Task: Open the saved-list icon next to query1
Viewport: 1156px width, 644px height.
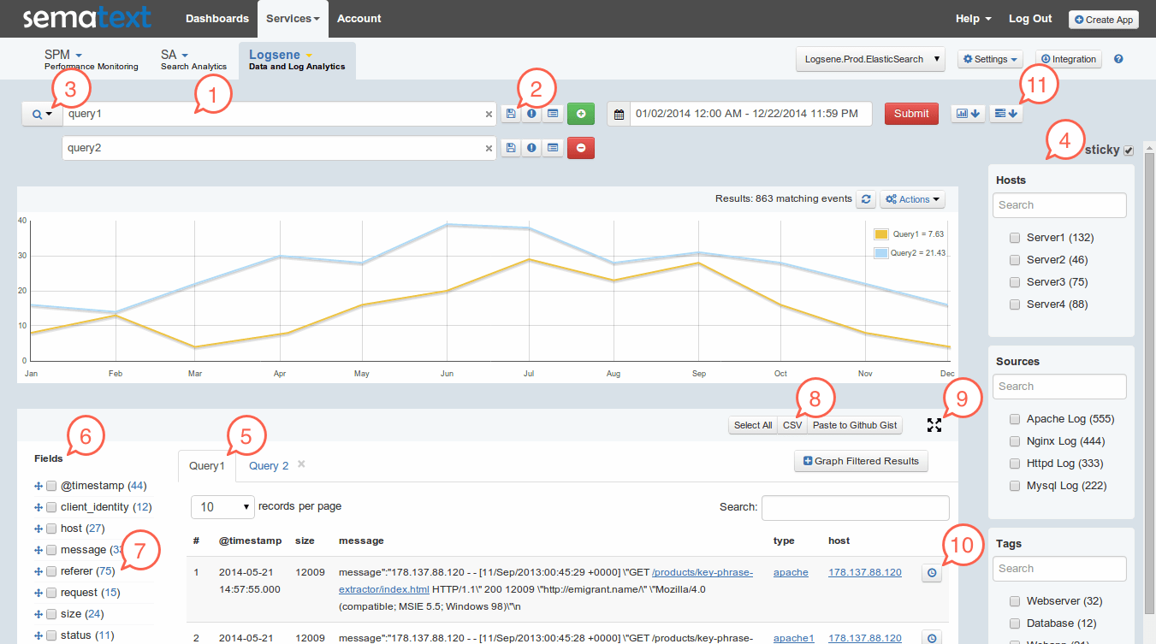Action: pyautogui.click(x=554, y=113)
